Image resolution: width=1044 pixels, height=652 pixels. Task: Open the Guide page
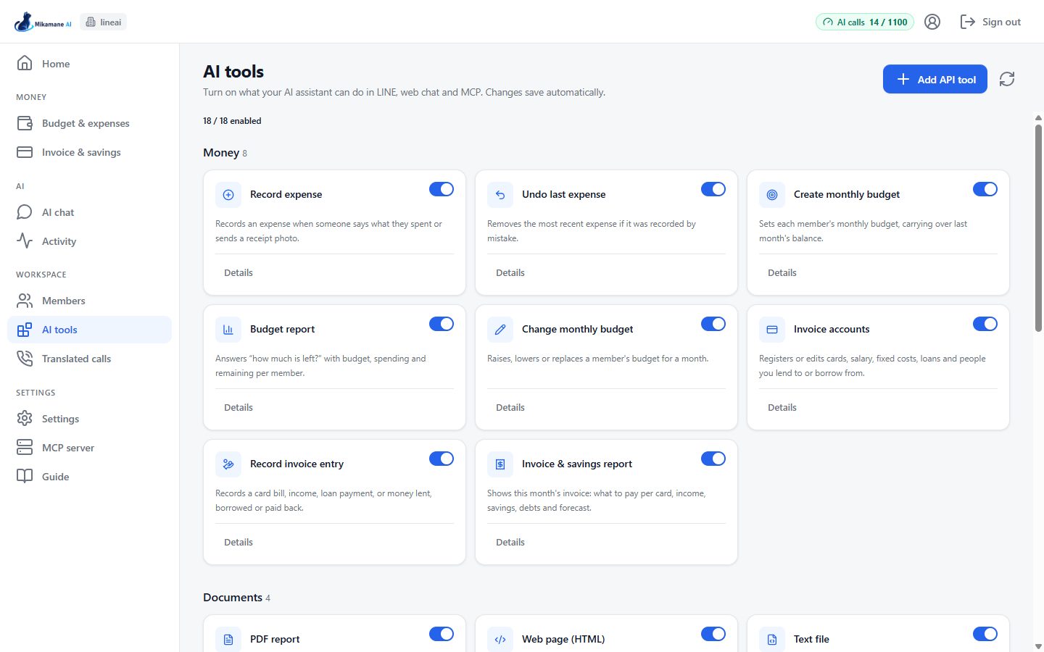click(x=89, y=477)
